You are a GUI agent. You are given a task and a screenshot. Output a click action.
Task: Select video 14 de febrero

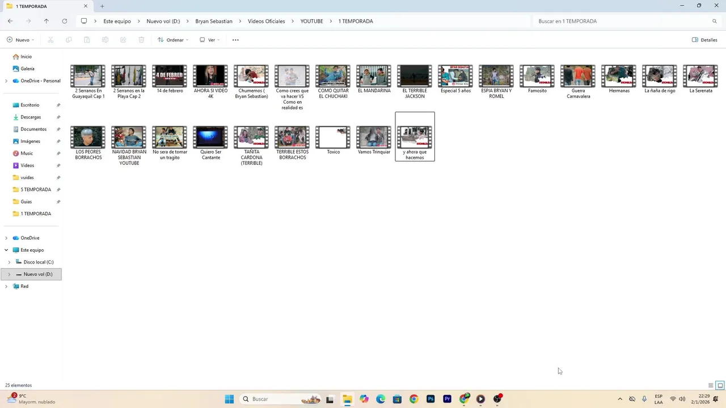click(x=170, y=79)
